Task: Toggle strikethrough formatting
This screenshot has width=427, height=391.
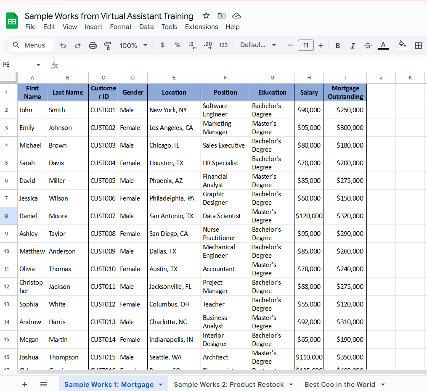Action: [x=368, y=45]
